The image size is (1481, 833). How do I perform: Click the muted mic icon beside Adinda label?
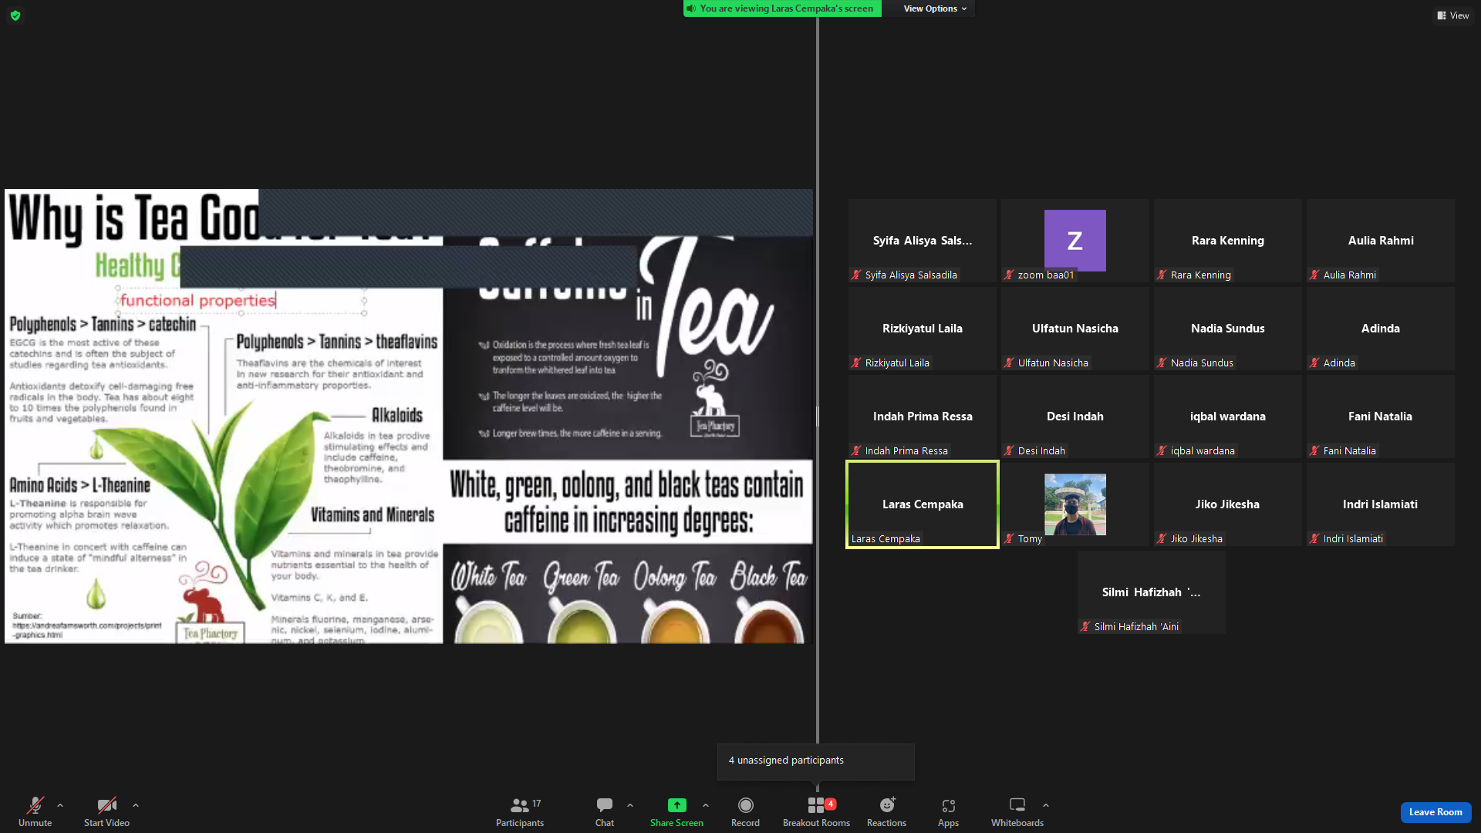(x=1314, y=363)
